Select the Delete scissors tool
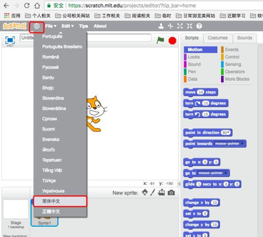Viewport: 263px width, 237px height. pyautogui.click(x=171, y=26)
